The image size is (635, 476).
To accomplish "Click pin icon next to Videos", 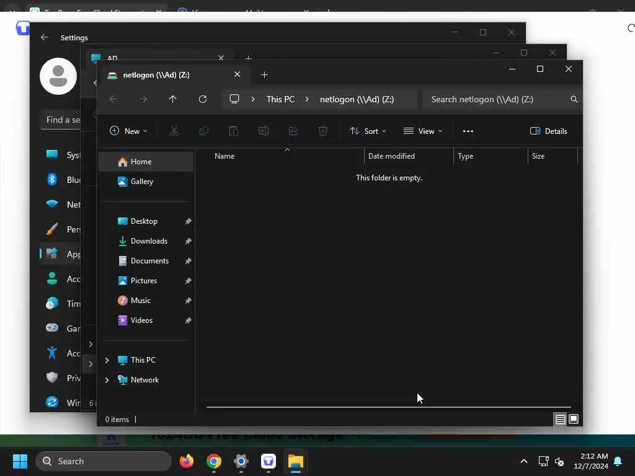I will [x=188, y=320].
